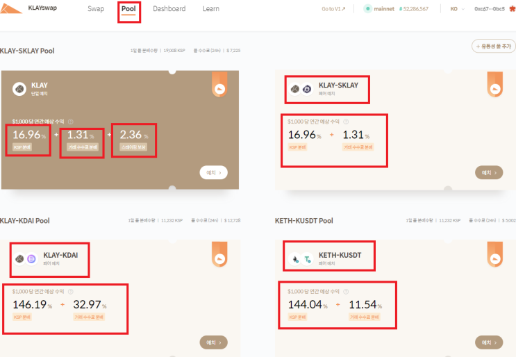Screen dimensions: 516x357
Task: Click the KLAY-KDAI pair token icons
Action: 25,259
